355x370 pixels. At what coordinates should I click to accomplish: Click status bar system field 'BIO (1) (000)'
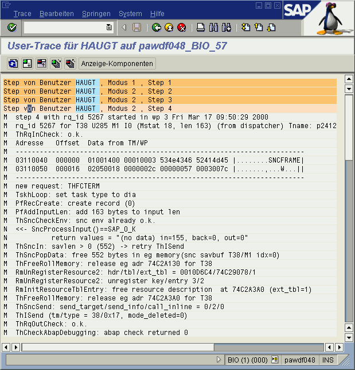248,360
